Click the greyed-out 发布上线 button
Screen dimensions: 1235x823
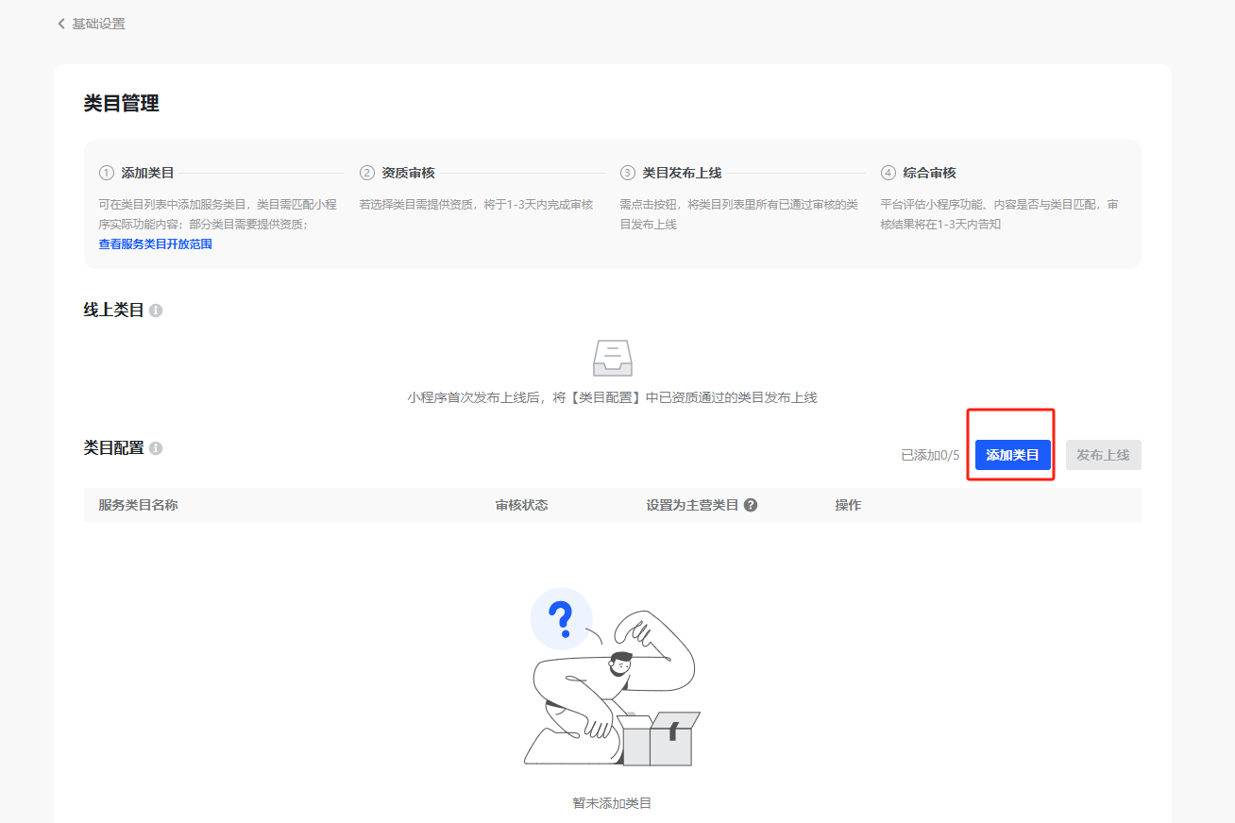[1103, 455]
